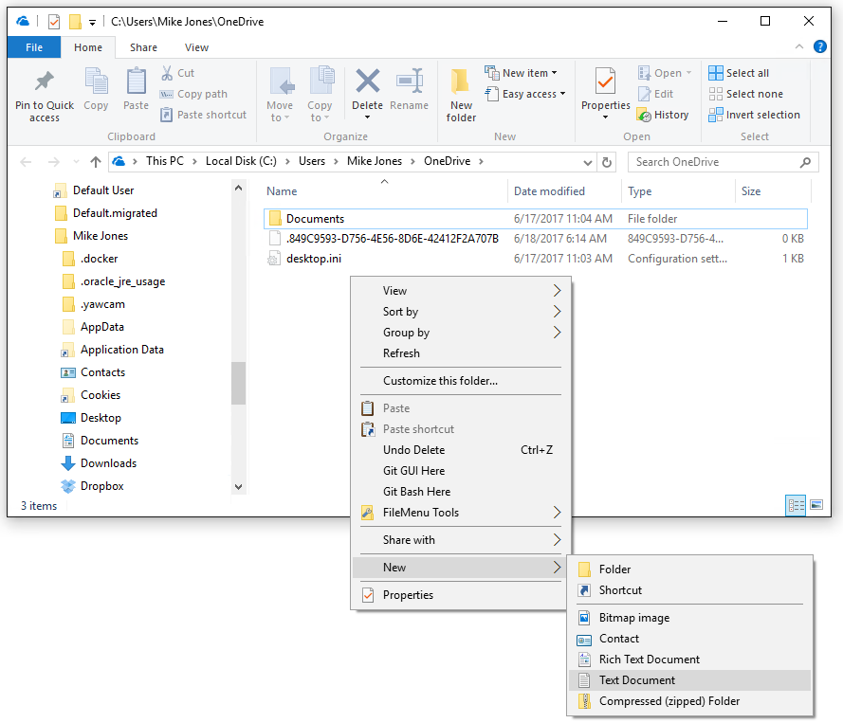Click Edit in the Open group
The height and width of the screenshot is (723, 843).
coord(655,94)
